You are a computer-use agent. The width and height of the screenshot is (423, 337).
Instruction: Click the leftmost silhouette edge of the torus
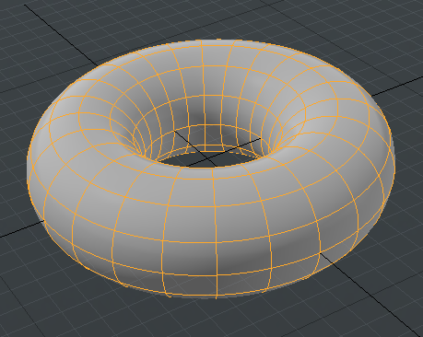click(x=28, y=166)
